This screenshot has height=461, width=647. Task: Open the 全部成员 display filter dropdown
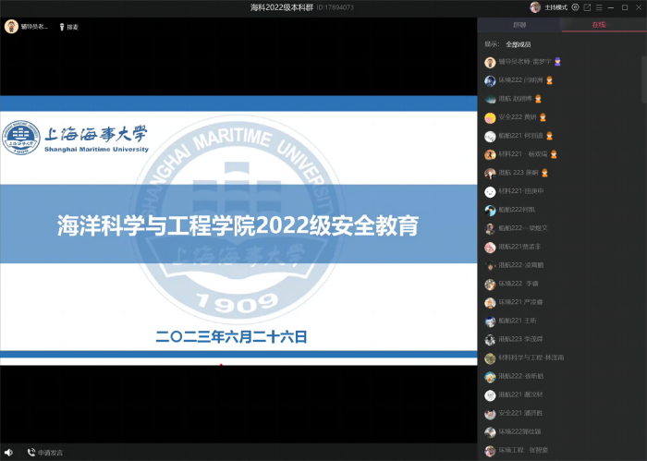pos(519,44)
